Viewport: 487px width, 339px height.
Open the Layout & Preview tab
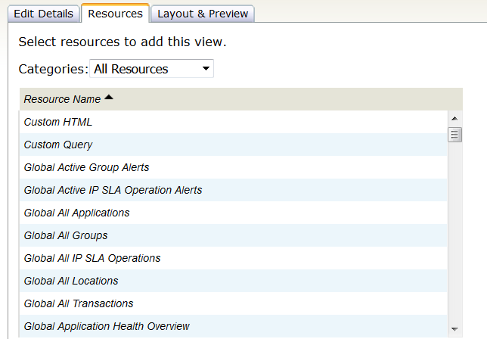click(x=203, y=14)
